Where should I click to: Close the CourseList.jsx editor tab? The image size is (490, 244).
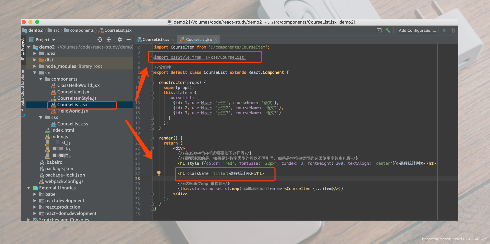point(216,40)
